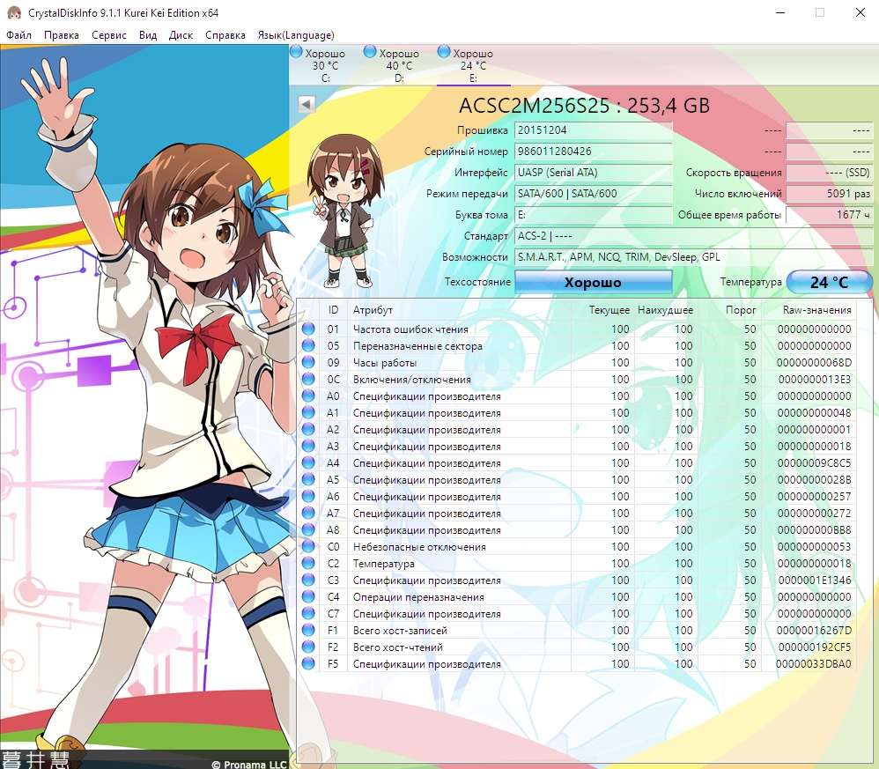
Task: Open the Сервис menu
Action: (108, 34)
